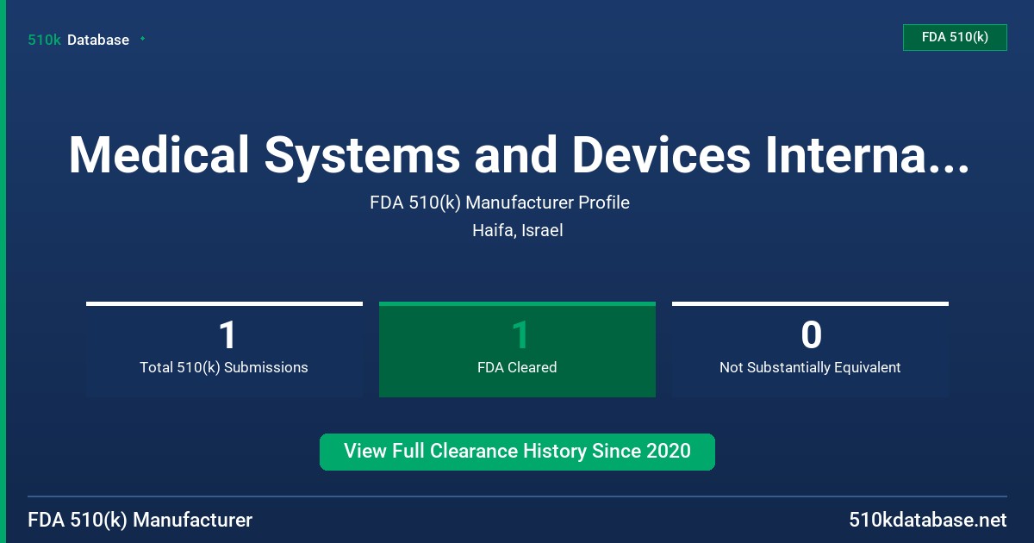Click the FDA 510(k) badge button
The width and height of the screenshot is (1034, 543).
click(955, 37)
